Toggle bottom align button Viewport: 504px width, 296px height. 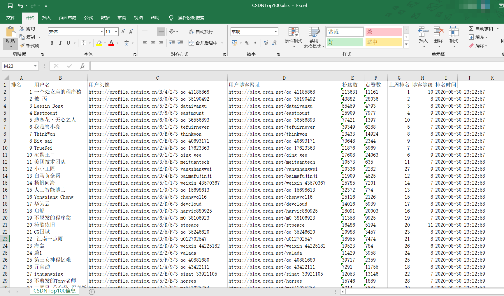point(161,31)
